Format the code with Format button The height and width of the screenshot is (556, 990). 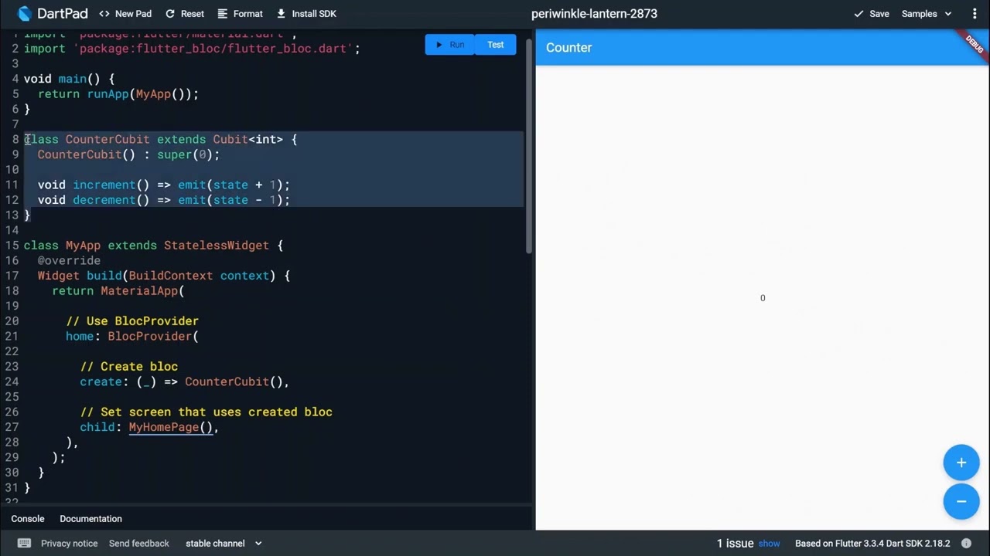[241, 13]
